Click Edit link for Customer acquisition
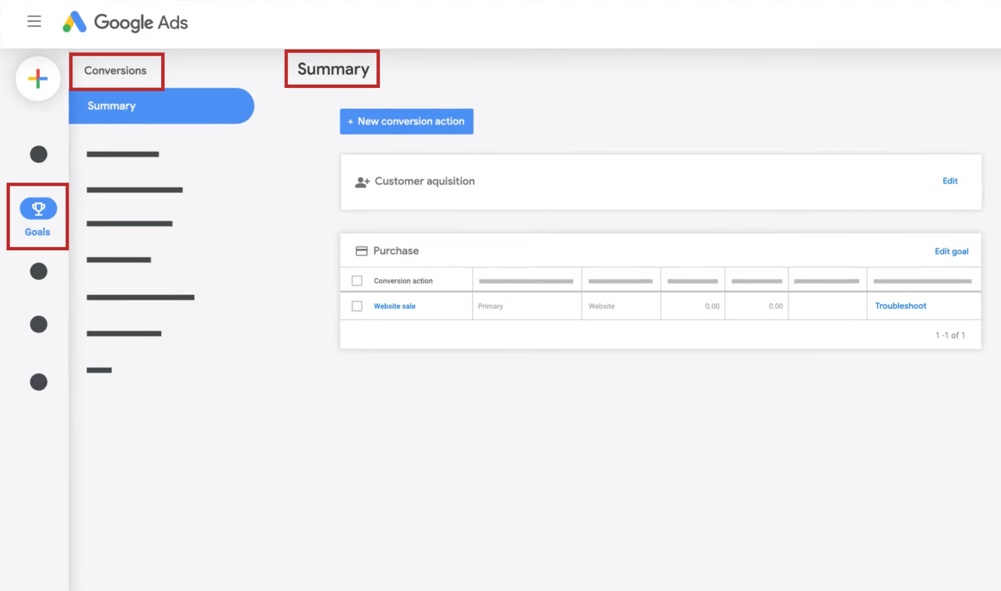This screenshot has height=591, width=1001. point(950,181)
